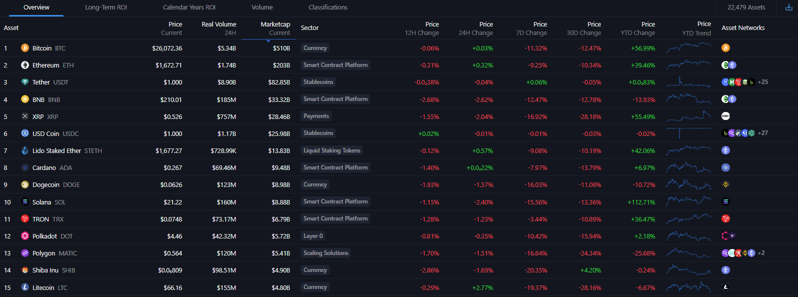Click the Ethereum logo icon

click(25, 65)
